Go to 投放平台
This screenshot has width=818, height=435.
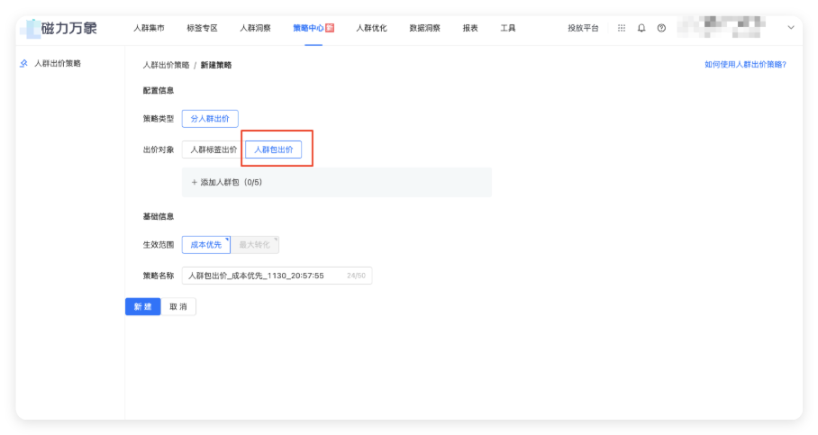(x=583, y=28)
